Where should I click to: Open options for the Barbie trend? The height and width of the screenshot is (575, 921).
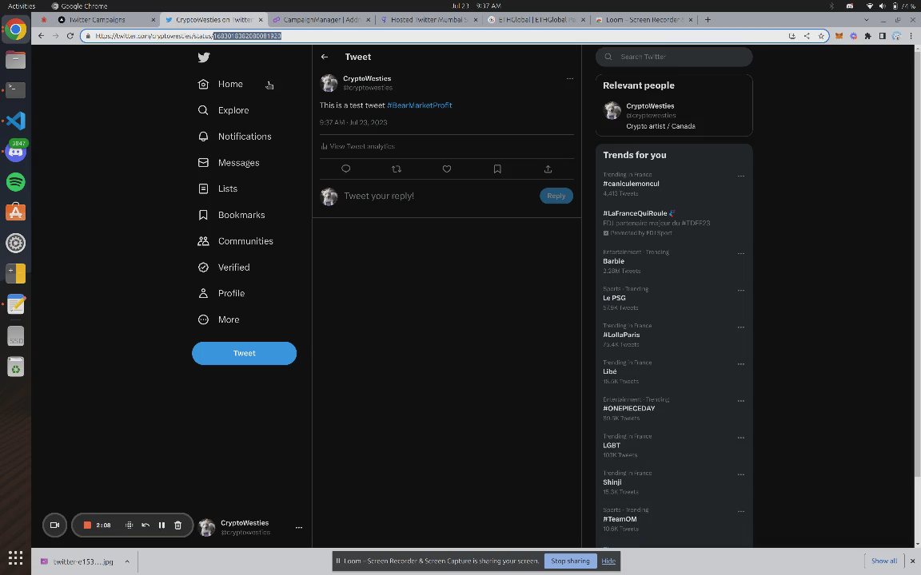740,253
